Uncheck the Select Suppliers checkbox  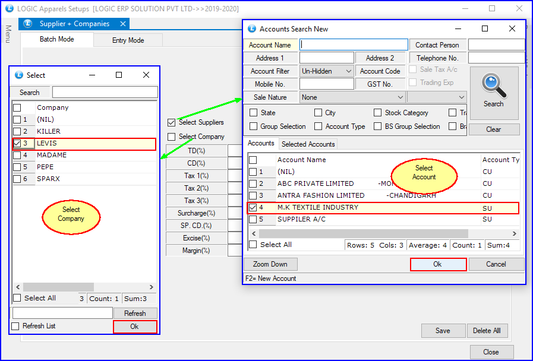coord(172,122)
